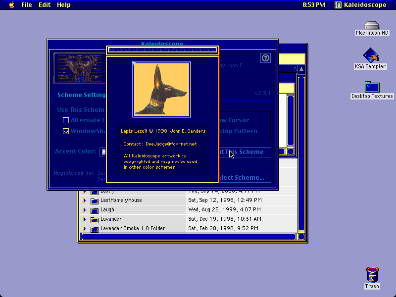Expand the Lavander folder disclosure triangle
Image resolution: width=396 pixels, height=297 pixels.
click(x=85, y=219)
